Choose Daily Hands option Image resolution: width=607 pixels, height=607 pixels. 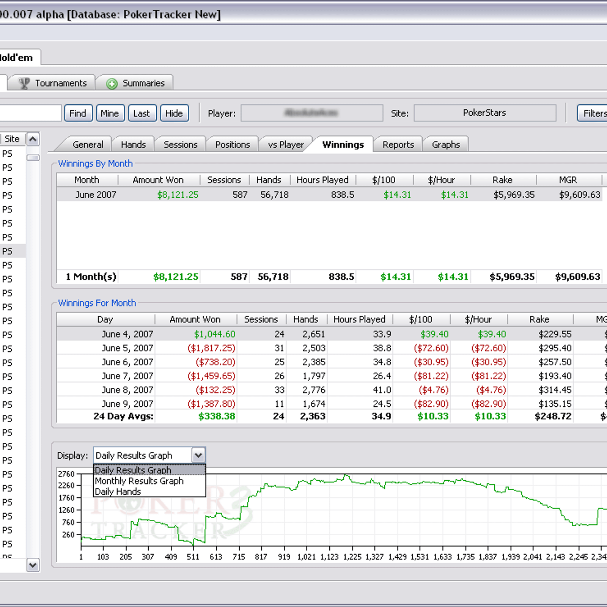tap(149, 492)
